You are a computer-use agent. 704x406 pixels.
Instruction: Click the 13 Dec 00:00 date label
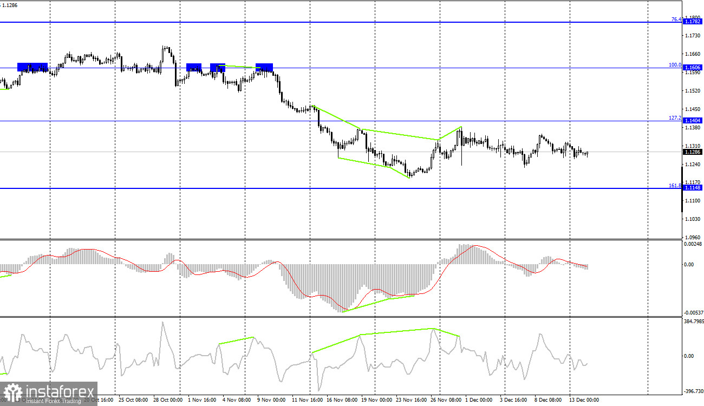pyautogui.click(x=584, y=401)
